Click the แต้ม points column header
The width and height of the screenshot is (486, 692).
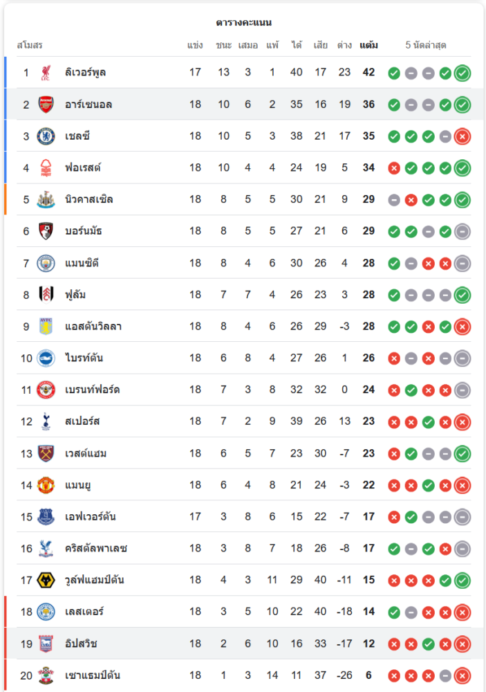368,46
